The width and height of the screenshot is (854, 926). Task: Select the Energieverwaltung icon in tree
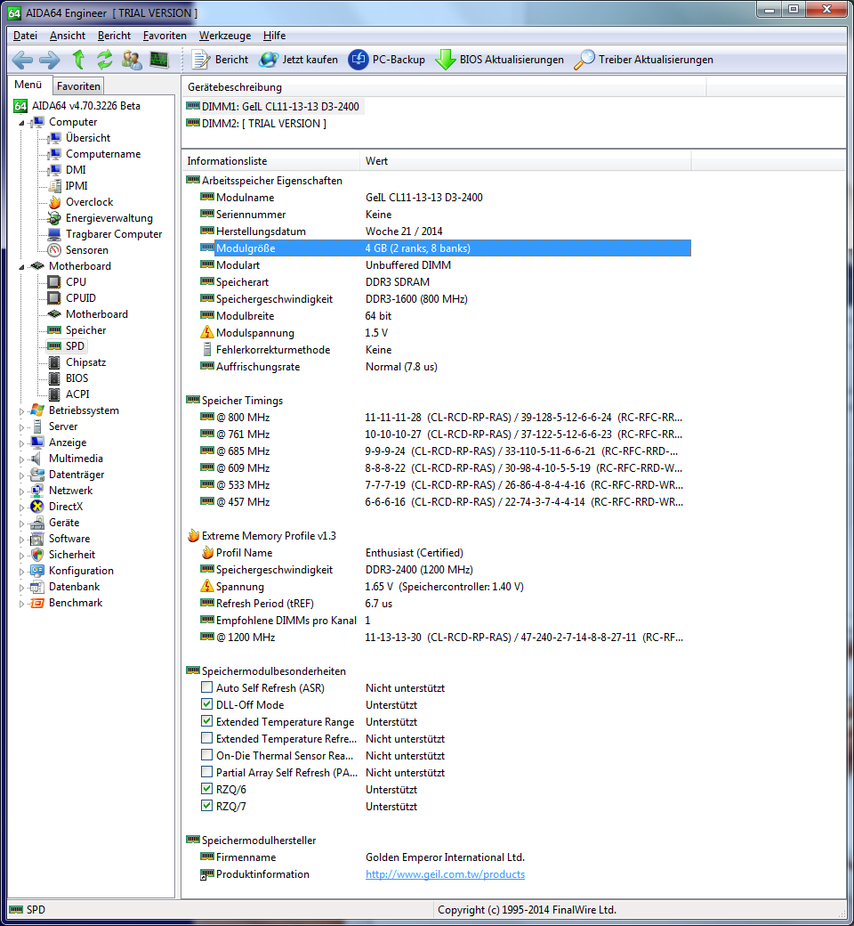[54, 218]
